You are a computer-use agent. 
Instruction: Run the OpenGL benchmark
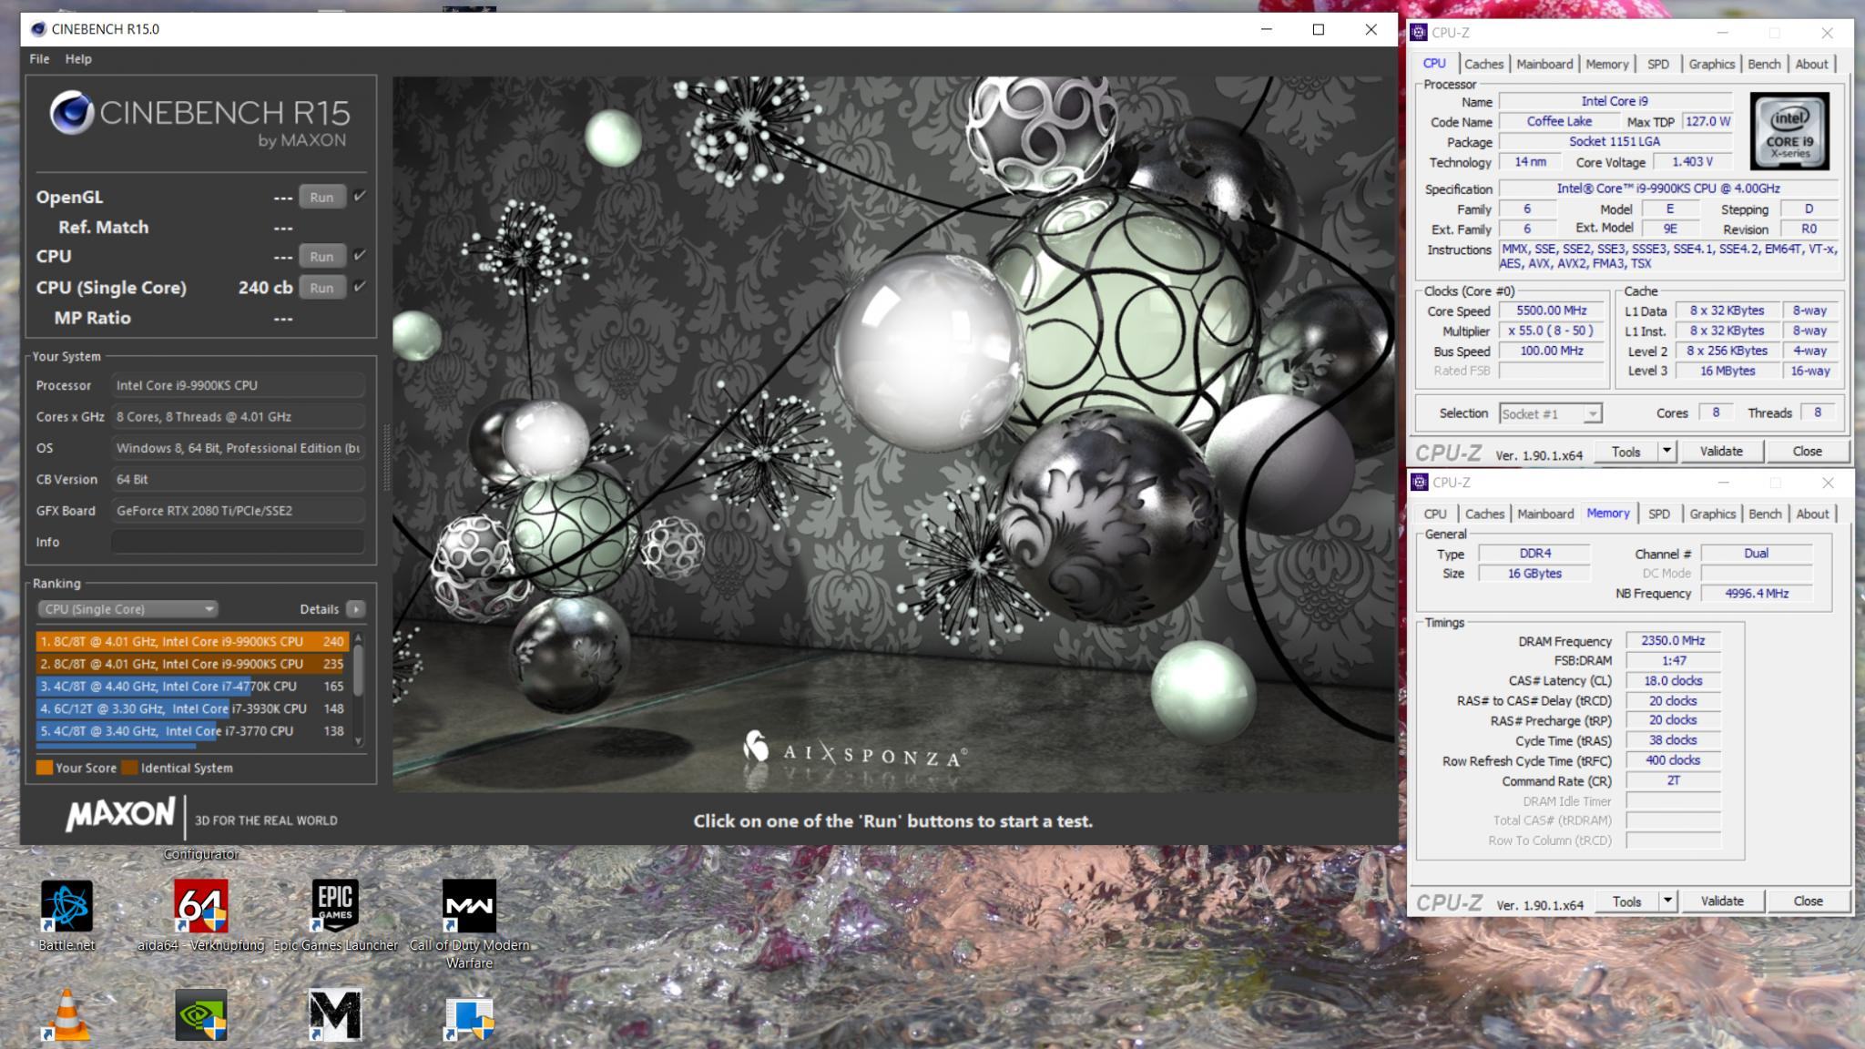click(x=321, y=197)
